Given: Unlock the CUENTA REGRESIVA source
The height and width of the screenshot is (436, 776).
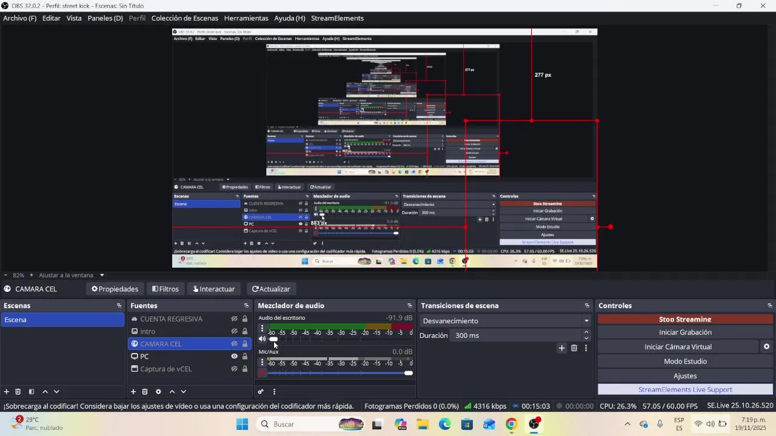Looking at the screenshot, I should [x=245, y=319].
